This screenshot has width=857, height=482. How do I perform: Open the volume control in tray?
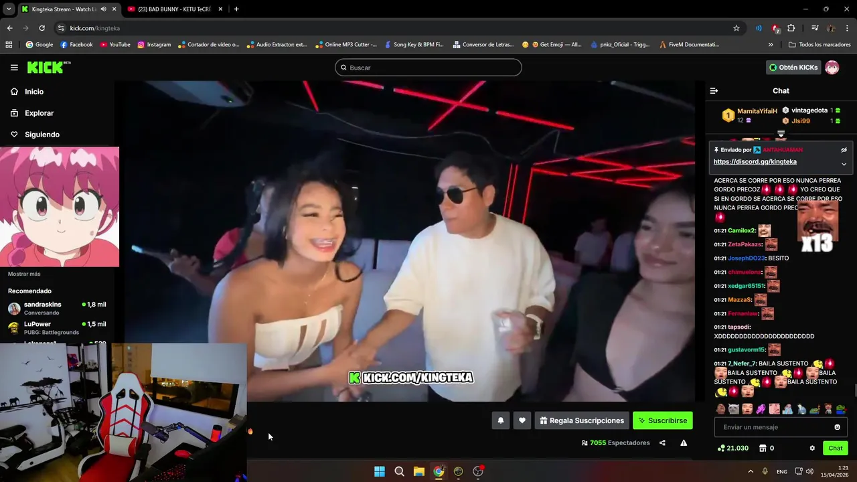(x=809, y=471)
